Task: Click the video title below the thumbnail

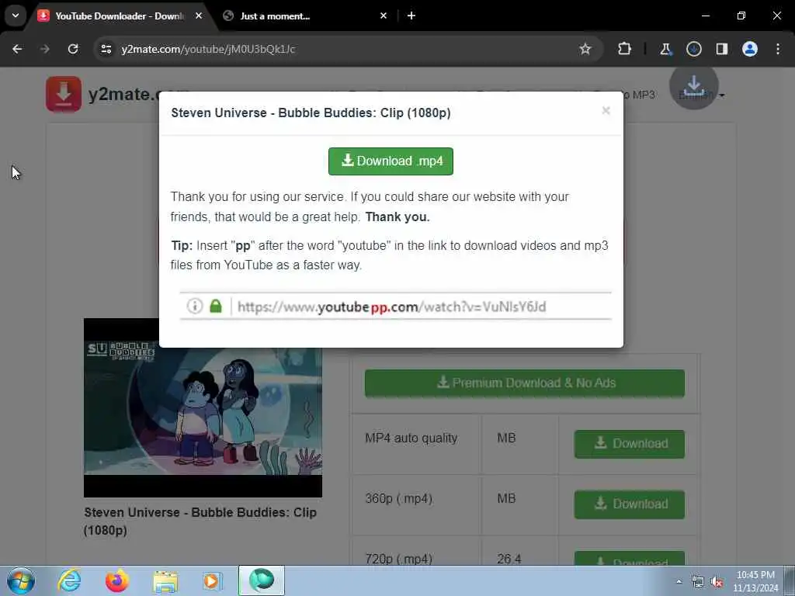Action: (x=200, y=521)
